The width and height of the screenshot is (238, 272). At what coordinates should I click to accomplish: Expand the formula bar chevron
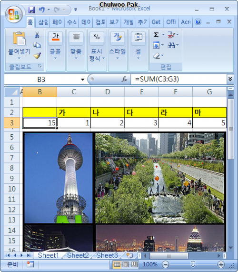point(230,79)
